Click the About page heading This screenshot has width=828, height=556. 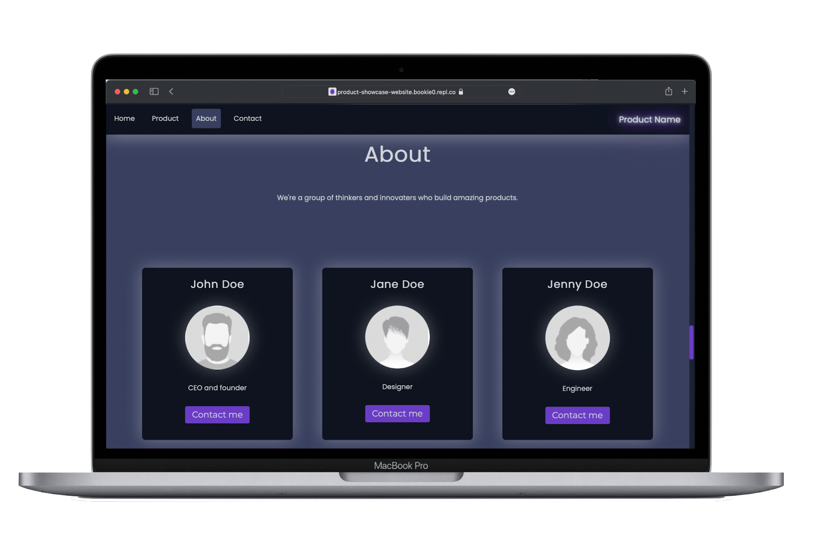[397, 154]
